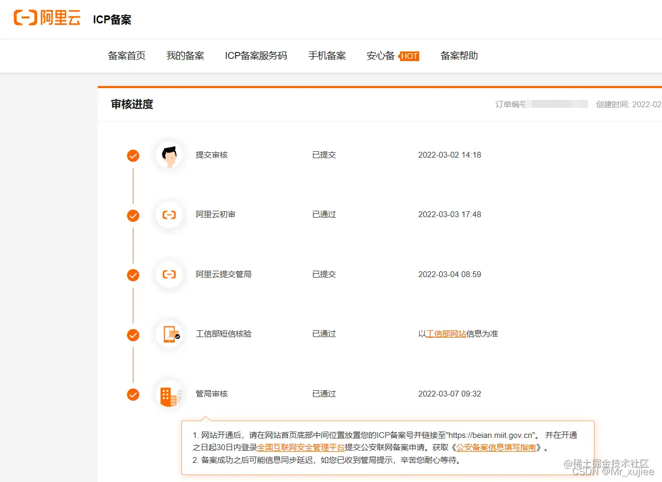Switch to 我的备案 section
662x482 pixels.
tap(185, 56)
